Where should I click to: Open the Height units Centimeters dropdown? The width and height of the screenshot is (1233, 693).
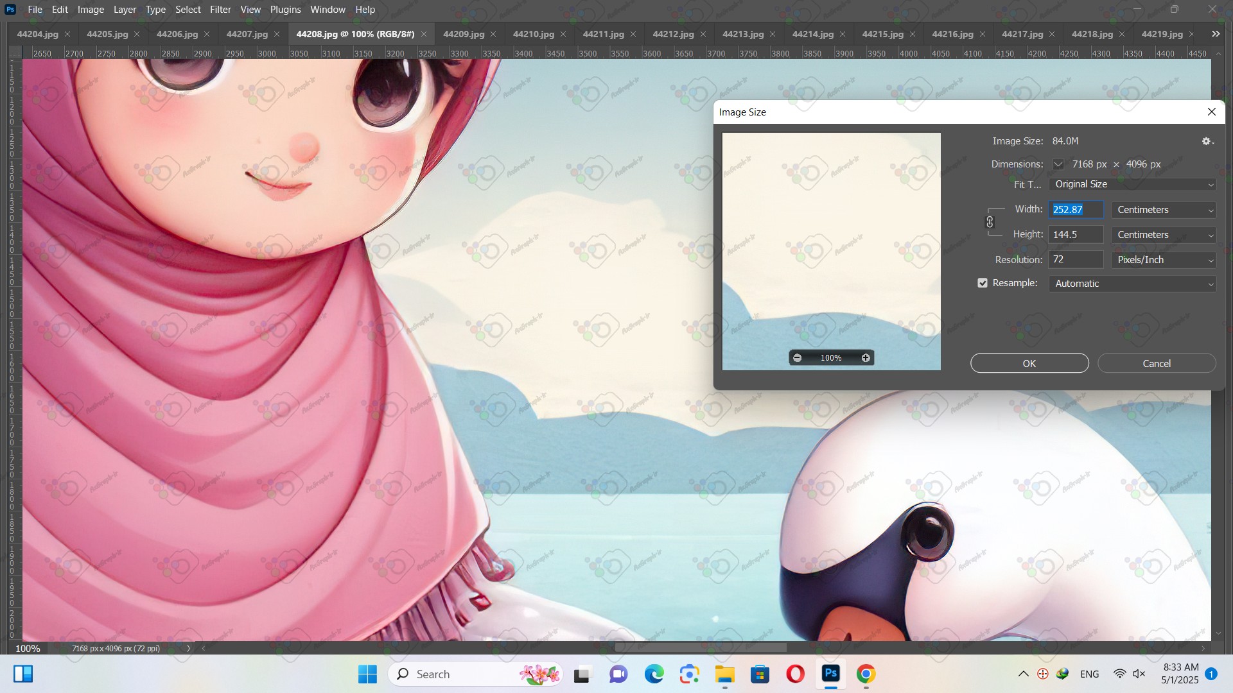point(1164,235)
